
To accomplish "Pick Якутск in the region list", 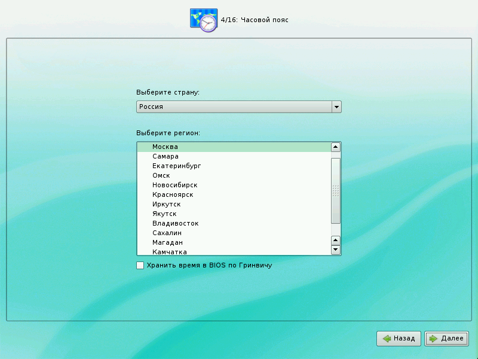I will pyautogui.click(x=164, y=214).
